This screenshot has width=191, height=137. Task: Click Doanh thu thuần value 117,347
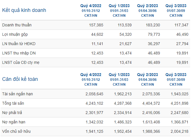pos(181,25)
